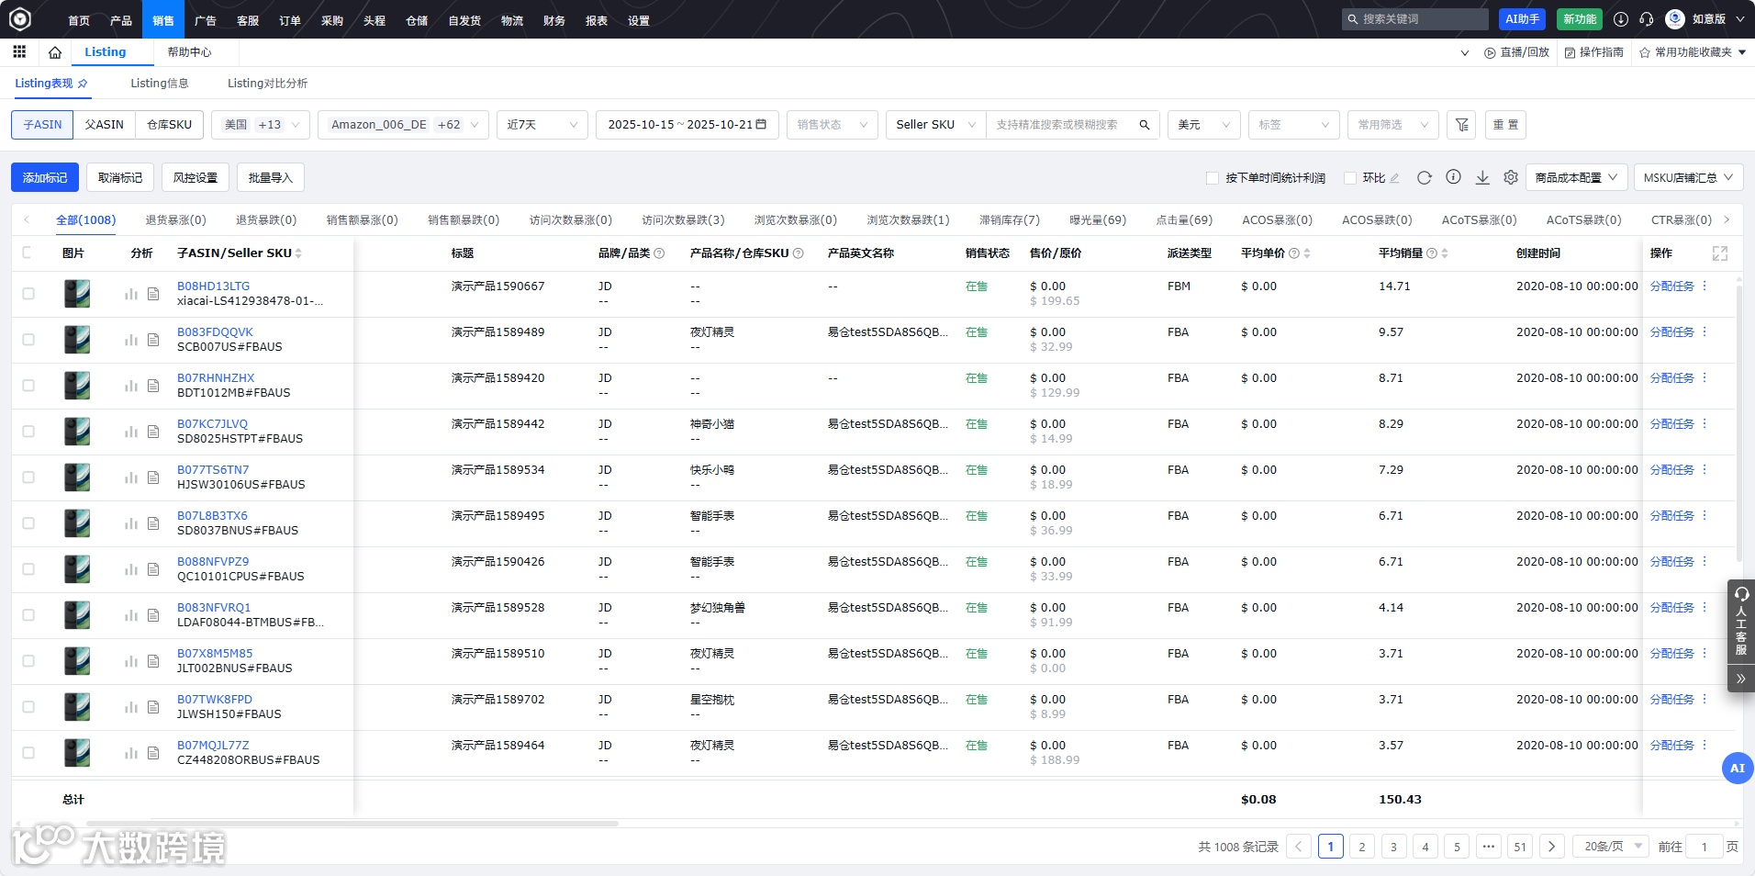Open the 20条/页 page size dropdown
Viewport: 1755px width, 876px height.
(1612, 847)
